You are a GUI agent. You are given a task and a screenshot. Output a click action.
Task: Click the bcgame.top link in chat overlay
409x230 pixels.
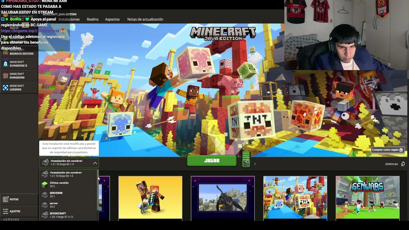click(30, 31)
